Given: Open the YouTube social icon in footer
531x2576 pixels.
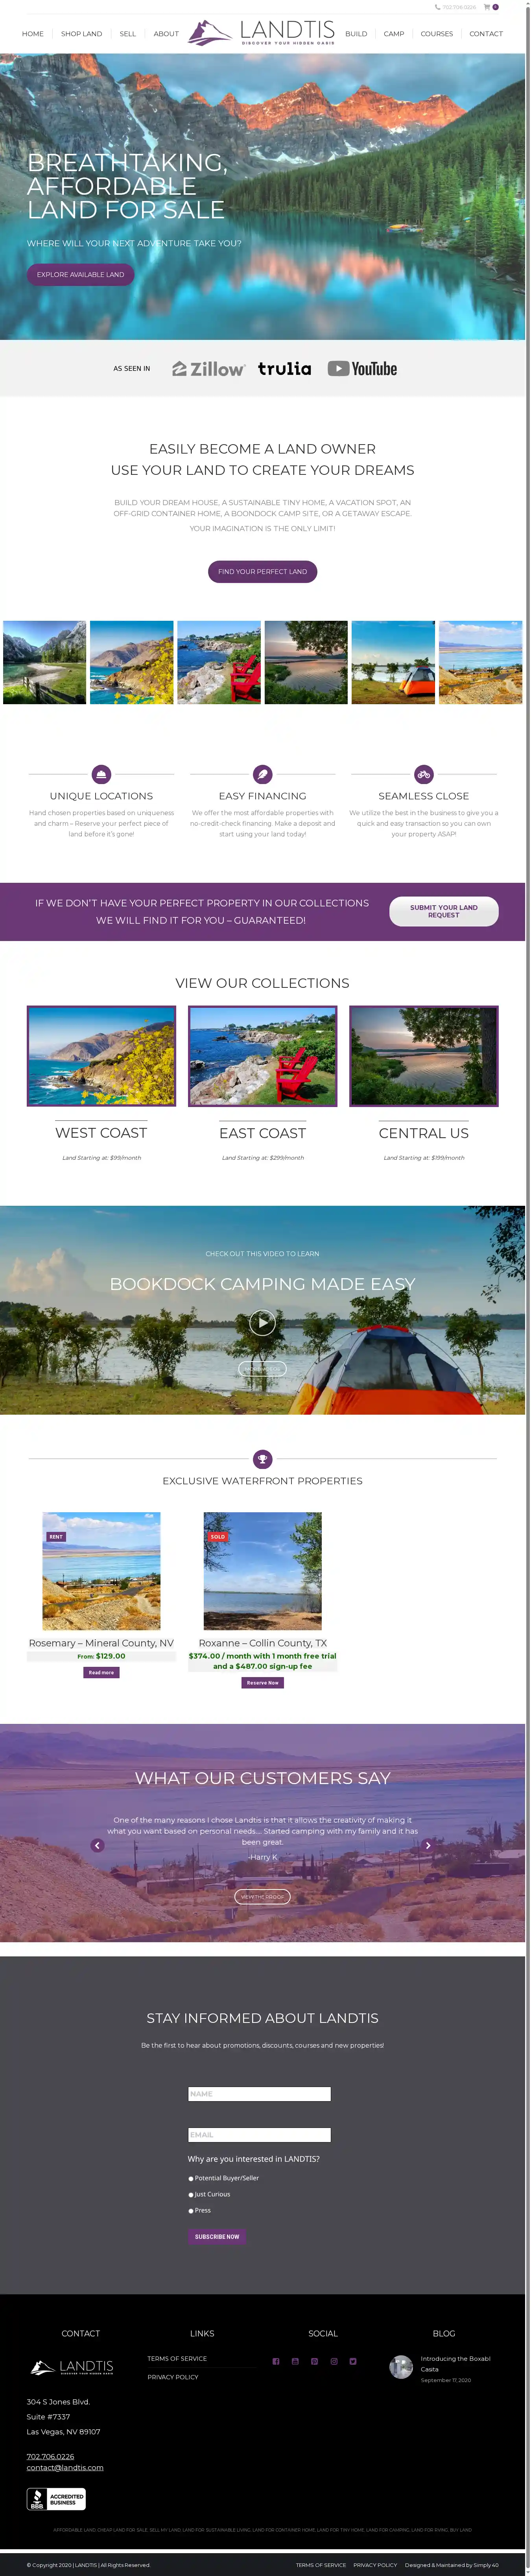Looking at the screenshot, I should (295, 2360).
